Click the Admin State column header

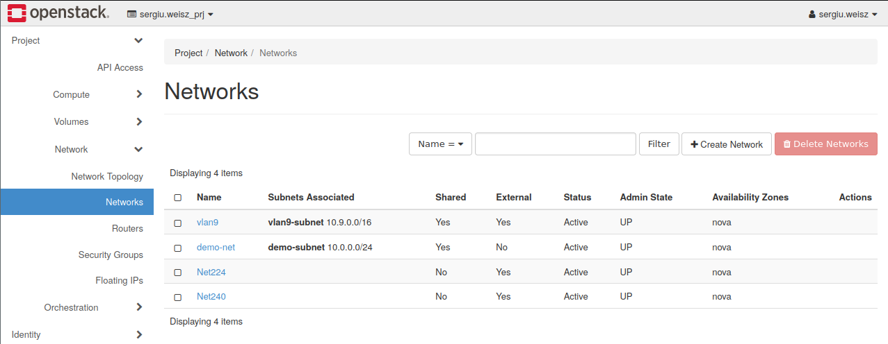(x=646, y=197)
